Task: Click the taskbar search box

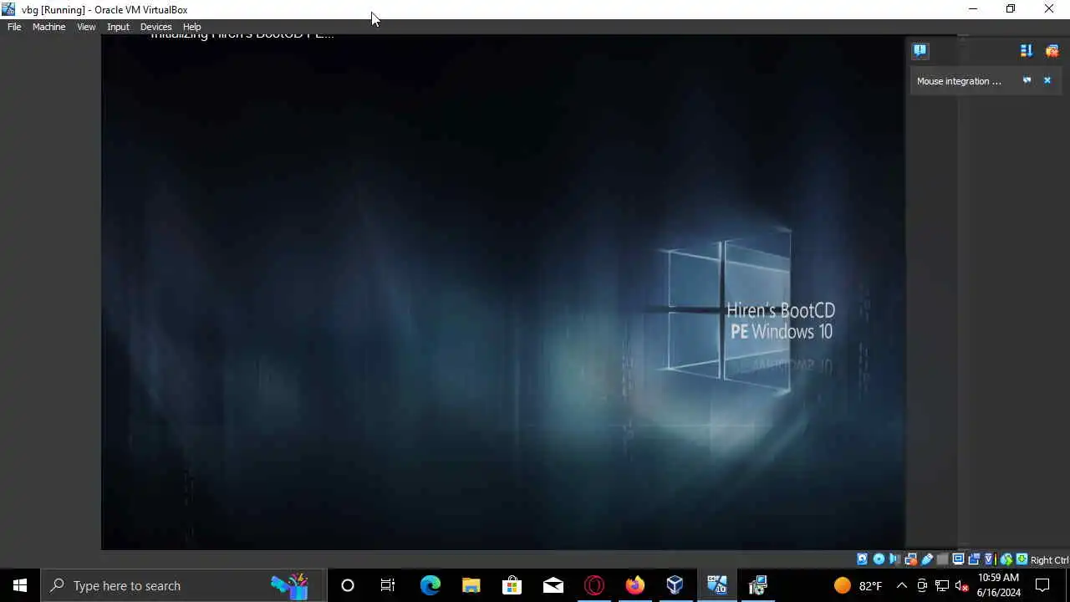Action: pyautogui.click(x=182, y=585)
